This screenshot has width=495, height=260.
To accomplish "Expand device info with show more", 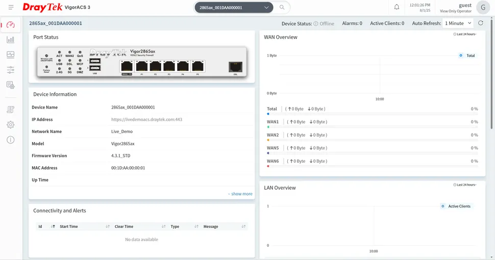I will 240,194.
